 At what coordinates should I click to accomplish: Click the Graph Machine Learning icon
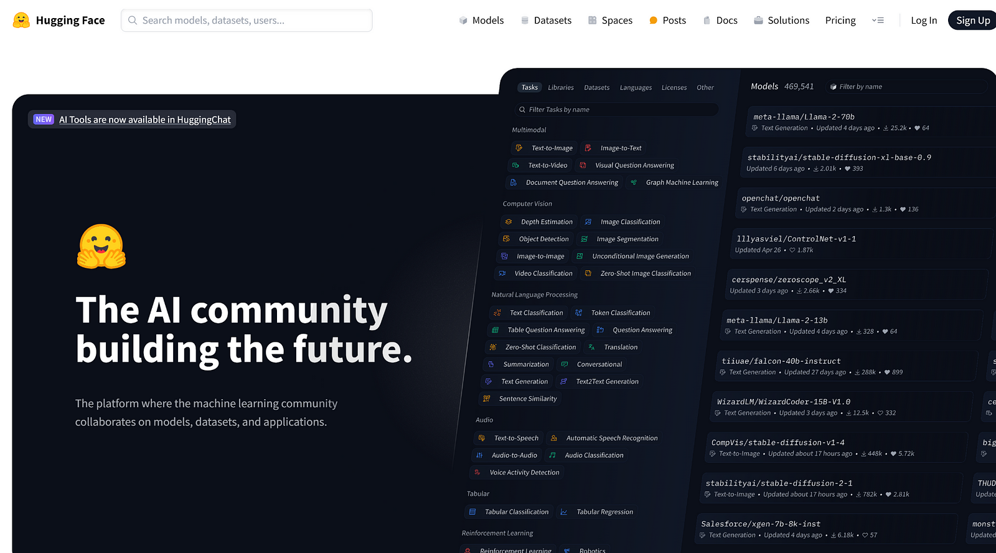(634, 183)
